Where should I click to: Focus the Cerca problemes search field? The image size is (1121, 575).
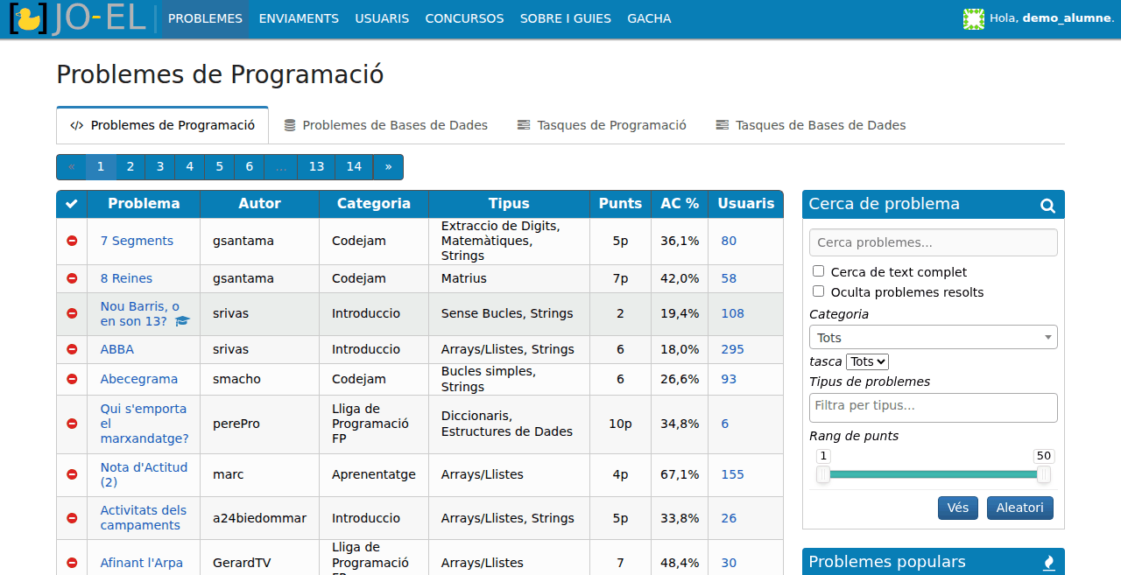tap(933, 242)
